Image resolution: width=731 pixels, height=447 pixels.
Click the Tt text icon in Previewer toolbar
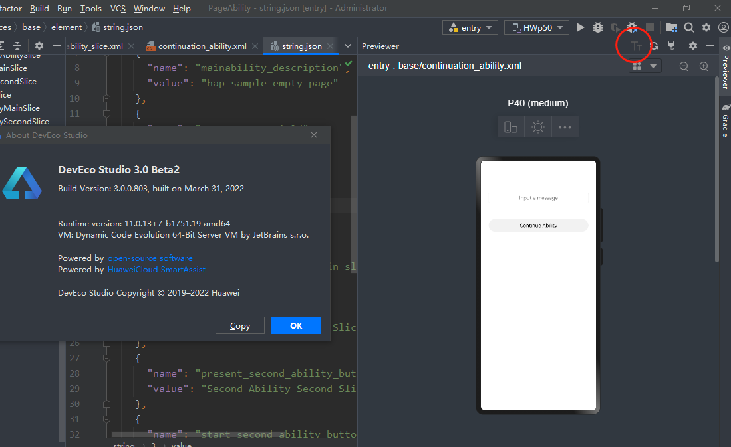[x=637, y=46]
